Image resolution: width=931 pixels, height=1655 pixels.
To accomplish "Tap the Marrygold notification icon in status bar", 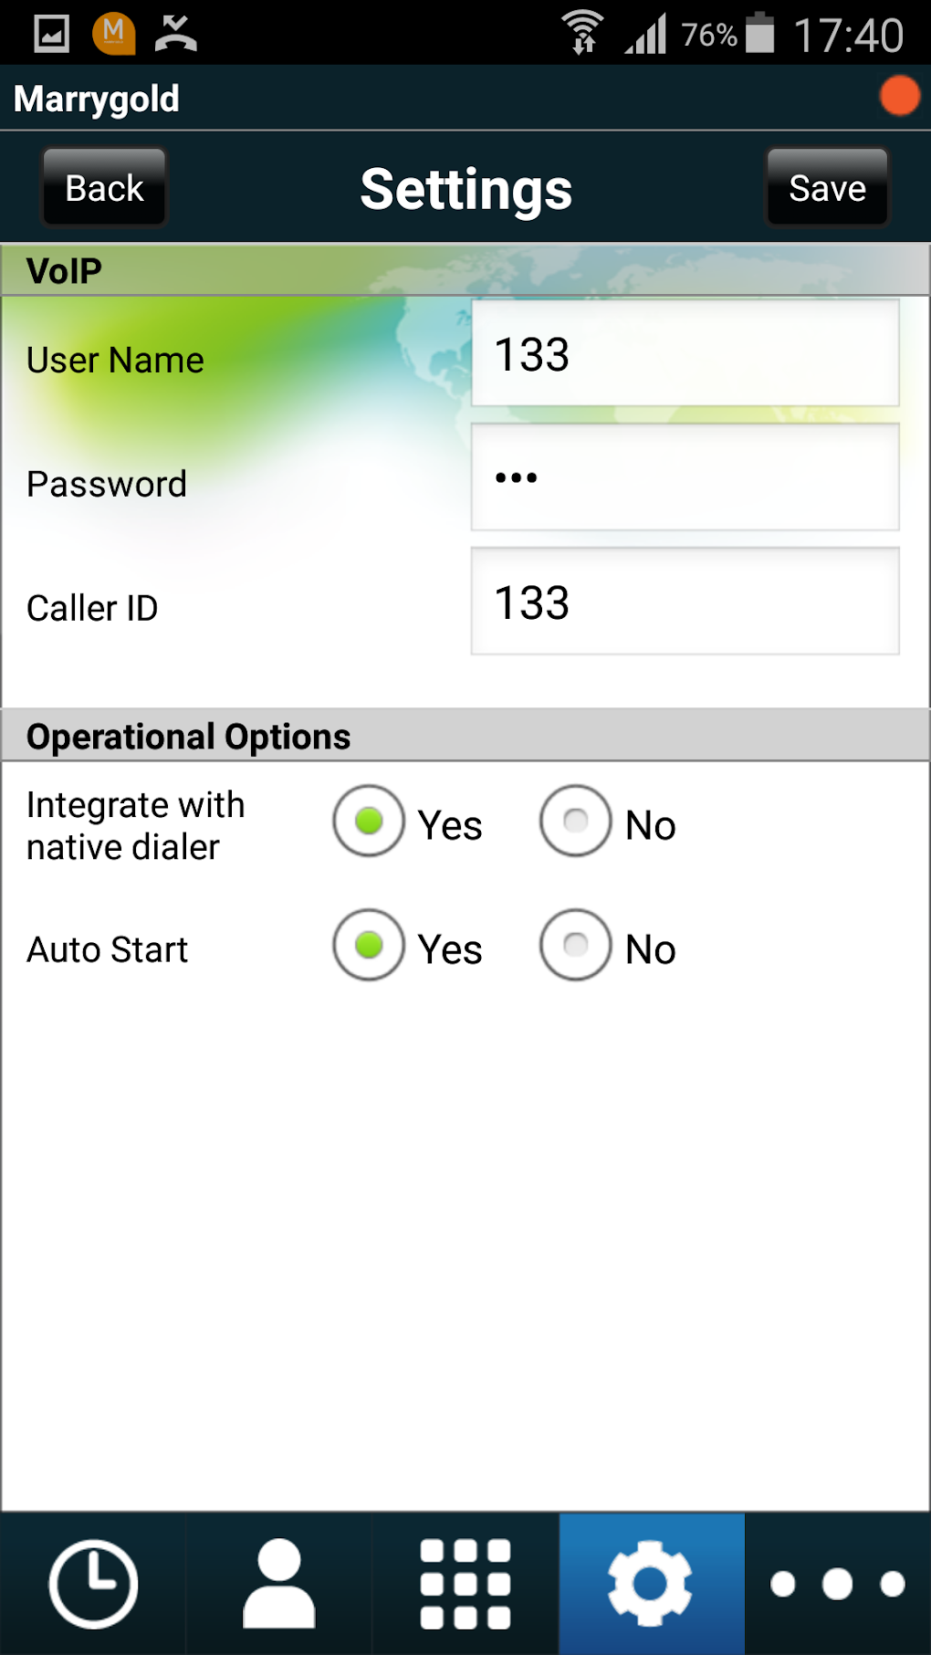I will coord(114,34).
